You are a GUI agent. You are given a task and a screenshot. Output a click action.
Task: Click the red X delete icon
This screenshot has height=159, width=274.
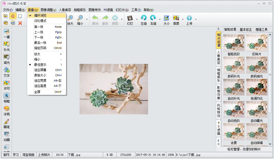coord(20,23)
